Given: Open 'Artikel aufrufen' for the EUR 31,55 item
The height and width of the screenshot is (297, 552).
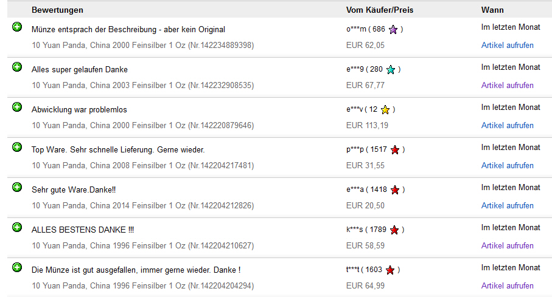Looking at the screenshot, I should coord(507,166).
